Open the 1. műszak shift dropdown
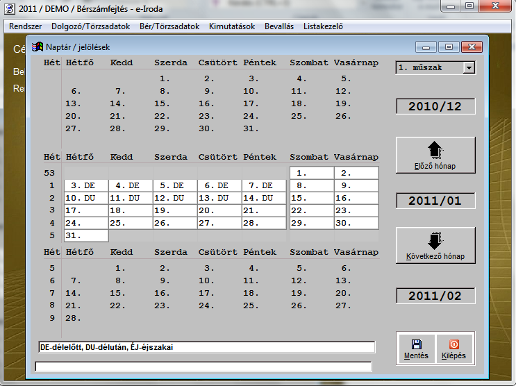The image size is (516, 386). tap(469, 67)
